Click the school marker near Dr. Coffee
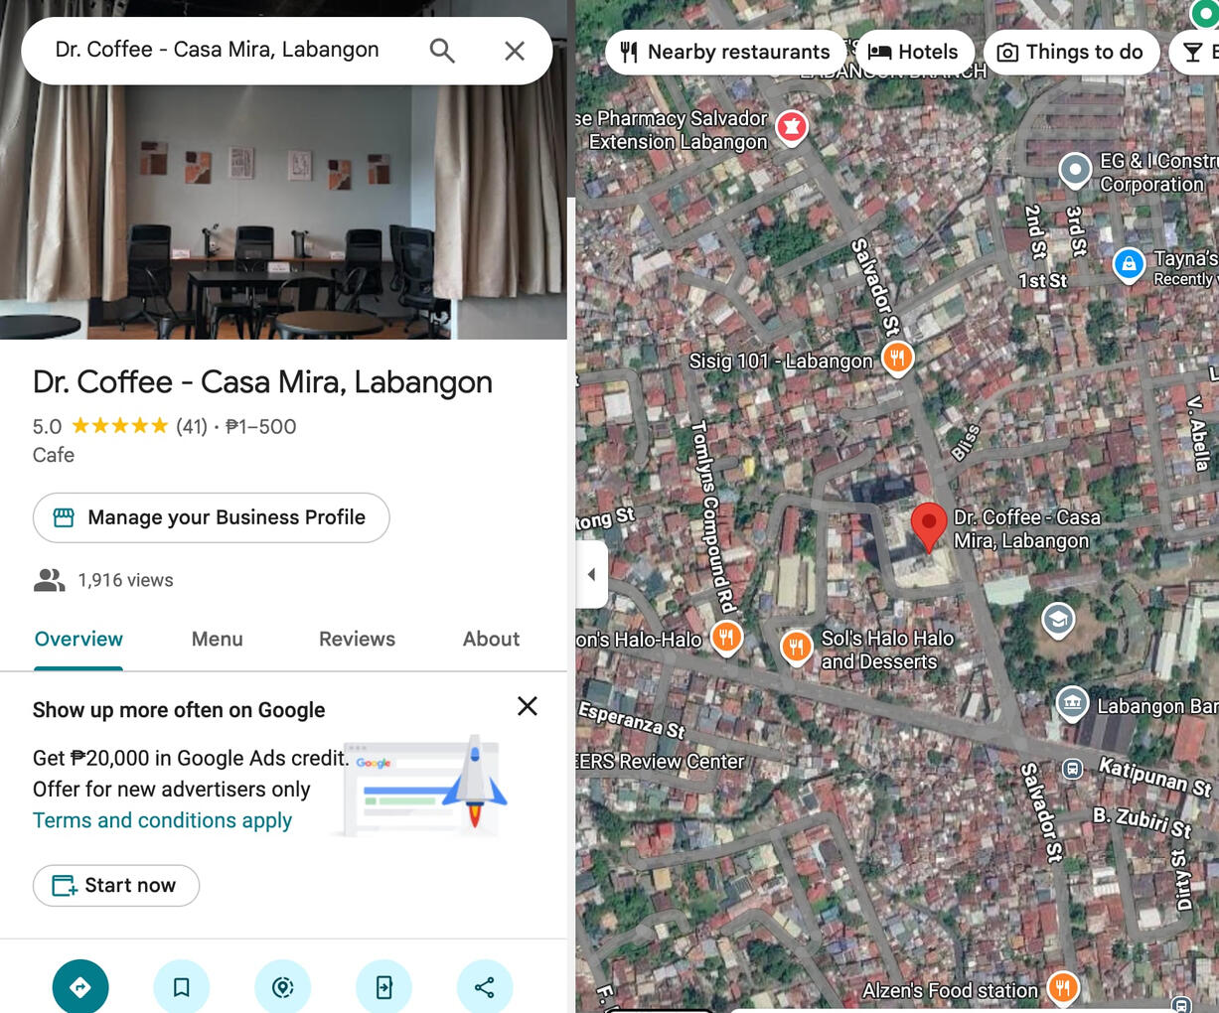This screenshot has height=1013, width=1219. pos(1058,620)
